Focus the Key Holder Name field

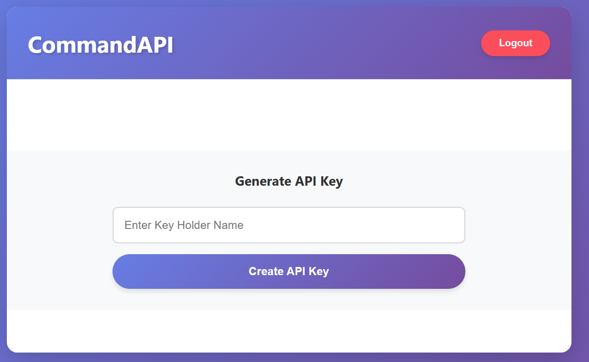[x=289, y=225]
